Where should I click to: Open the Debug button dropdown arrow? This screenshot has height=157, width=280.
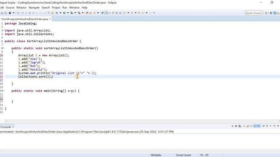(x=60, y=13)
